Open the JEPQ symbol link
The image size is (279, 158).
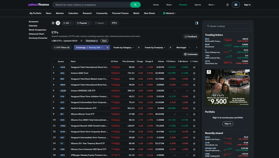pyautogui.click(x=62, y=155)
